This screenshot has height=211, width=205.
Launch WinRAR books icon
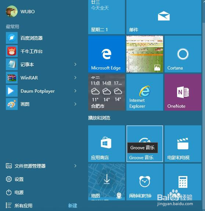(12, 78)
